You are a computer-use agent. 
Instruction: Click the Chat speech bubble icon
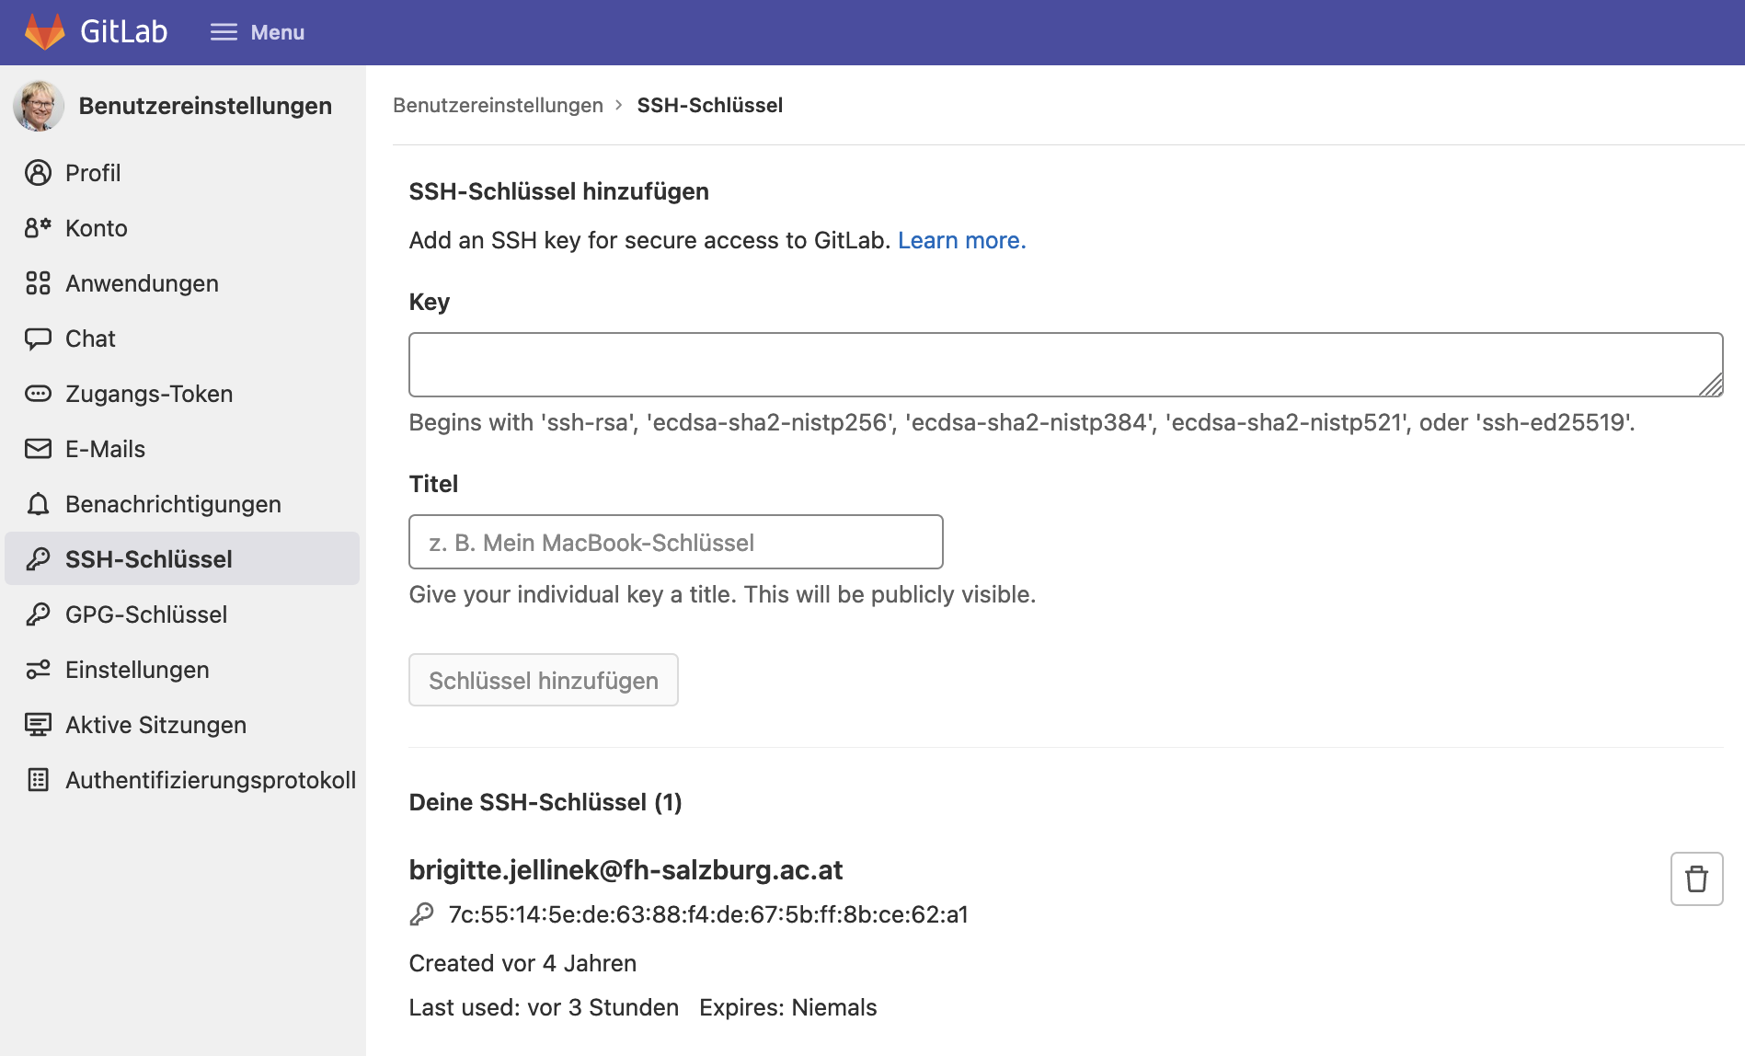[x=38, y=339]
